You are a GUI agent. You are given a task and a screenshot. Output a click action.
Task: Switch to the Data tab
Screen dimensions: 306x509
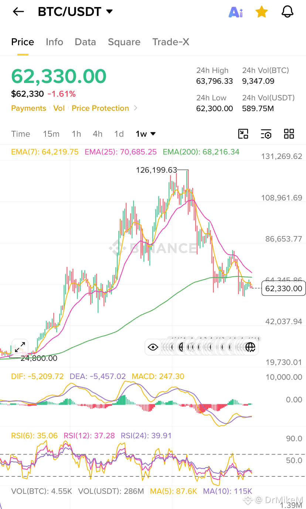[85, 42]
